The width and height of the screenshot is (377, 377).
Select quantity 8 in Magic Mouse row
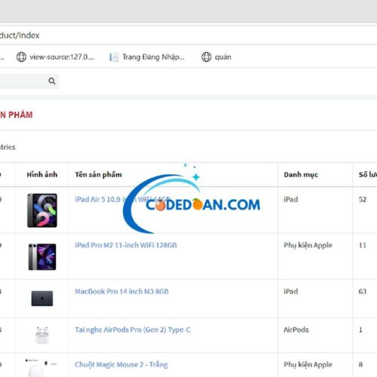(360, 364)
